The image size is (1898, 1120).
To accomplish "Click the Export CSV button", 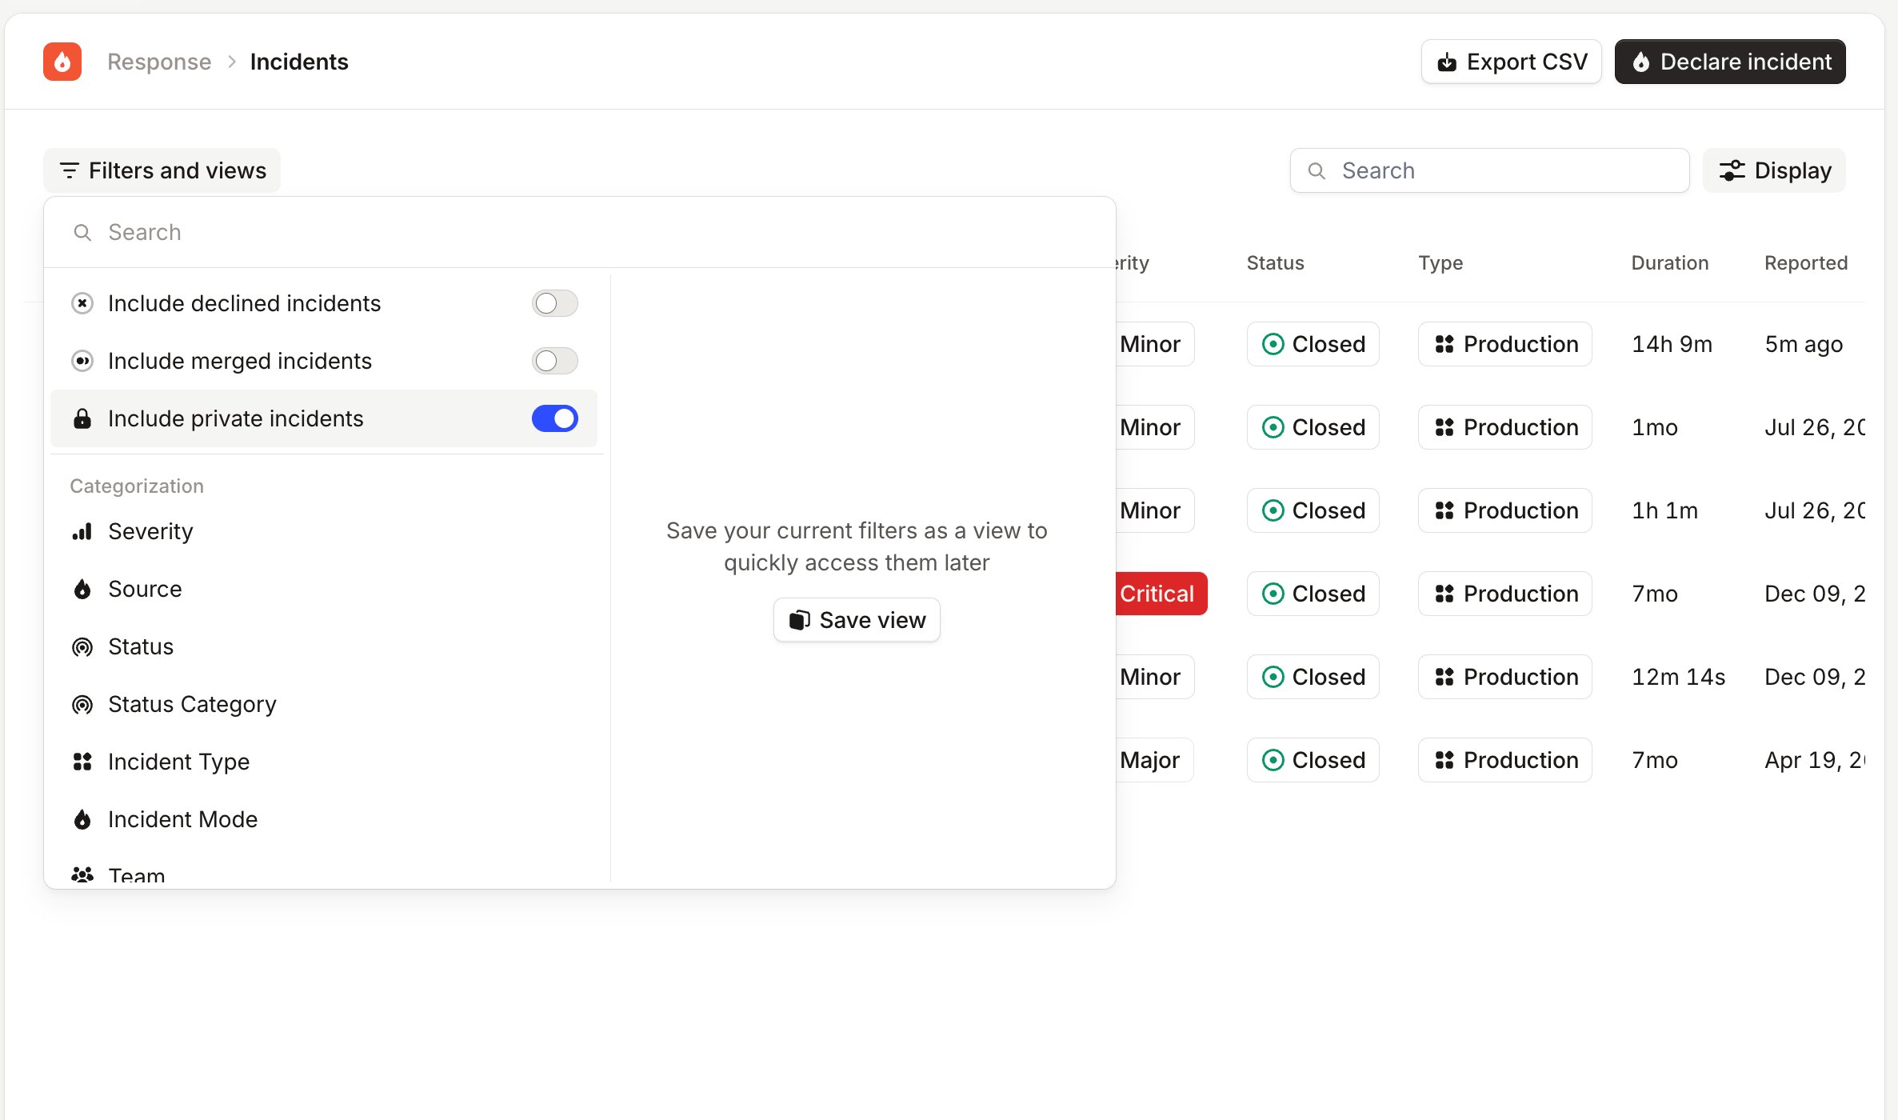I will [x=1511, y=62].
